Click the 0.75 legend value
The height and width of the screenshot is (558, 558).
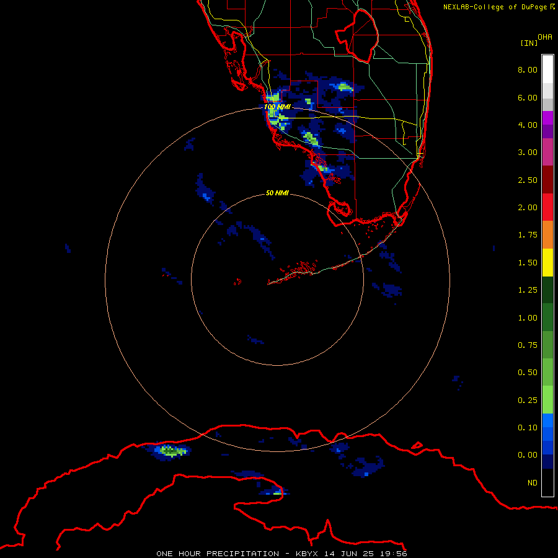point(528,345)
